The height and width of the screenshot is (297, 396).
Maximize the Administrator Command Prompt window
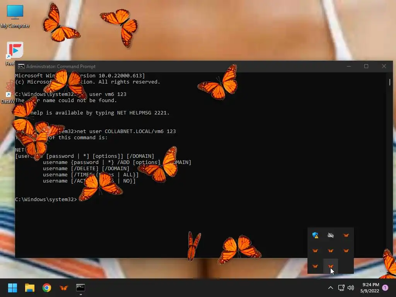[366, 66]
